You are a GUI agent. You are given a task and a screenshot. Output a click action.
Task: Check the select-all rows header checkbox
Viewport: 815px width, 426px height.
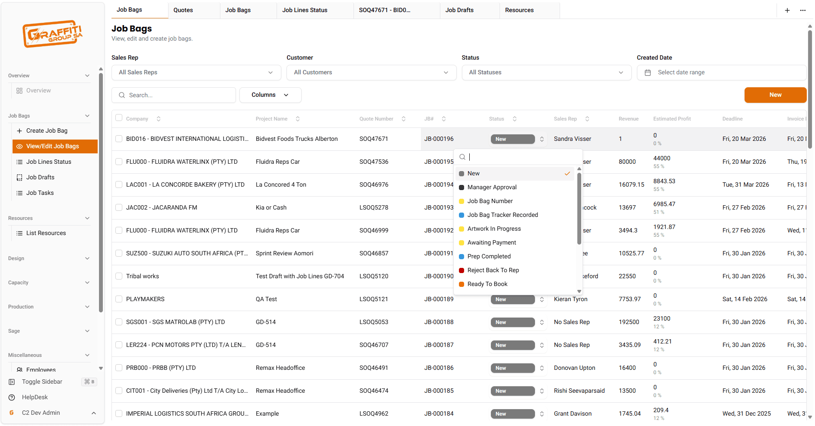click(x=119, y=118)
